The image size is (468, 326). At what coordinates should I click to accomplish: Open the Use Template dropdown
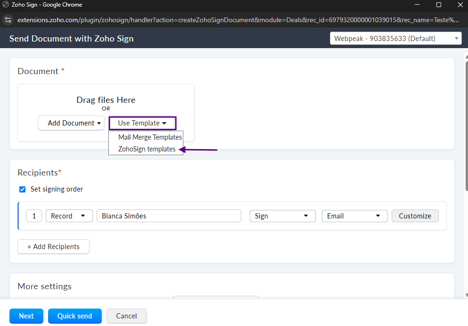(x=142, y=123)
